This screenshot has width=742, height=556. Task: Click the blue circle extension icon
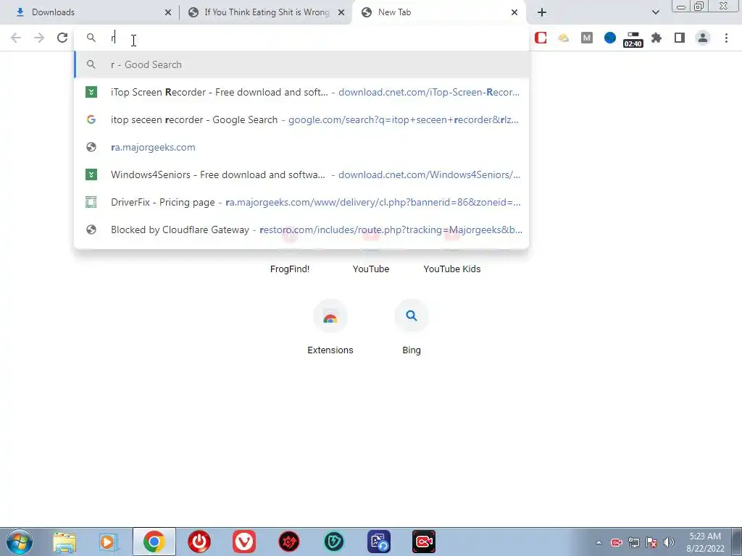[x=610, y=38]
